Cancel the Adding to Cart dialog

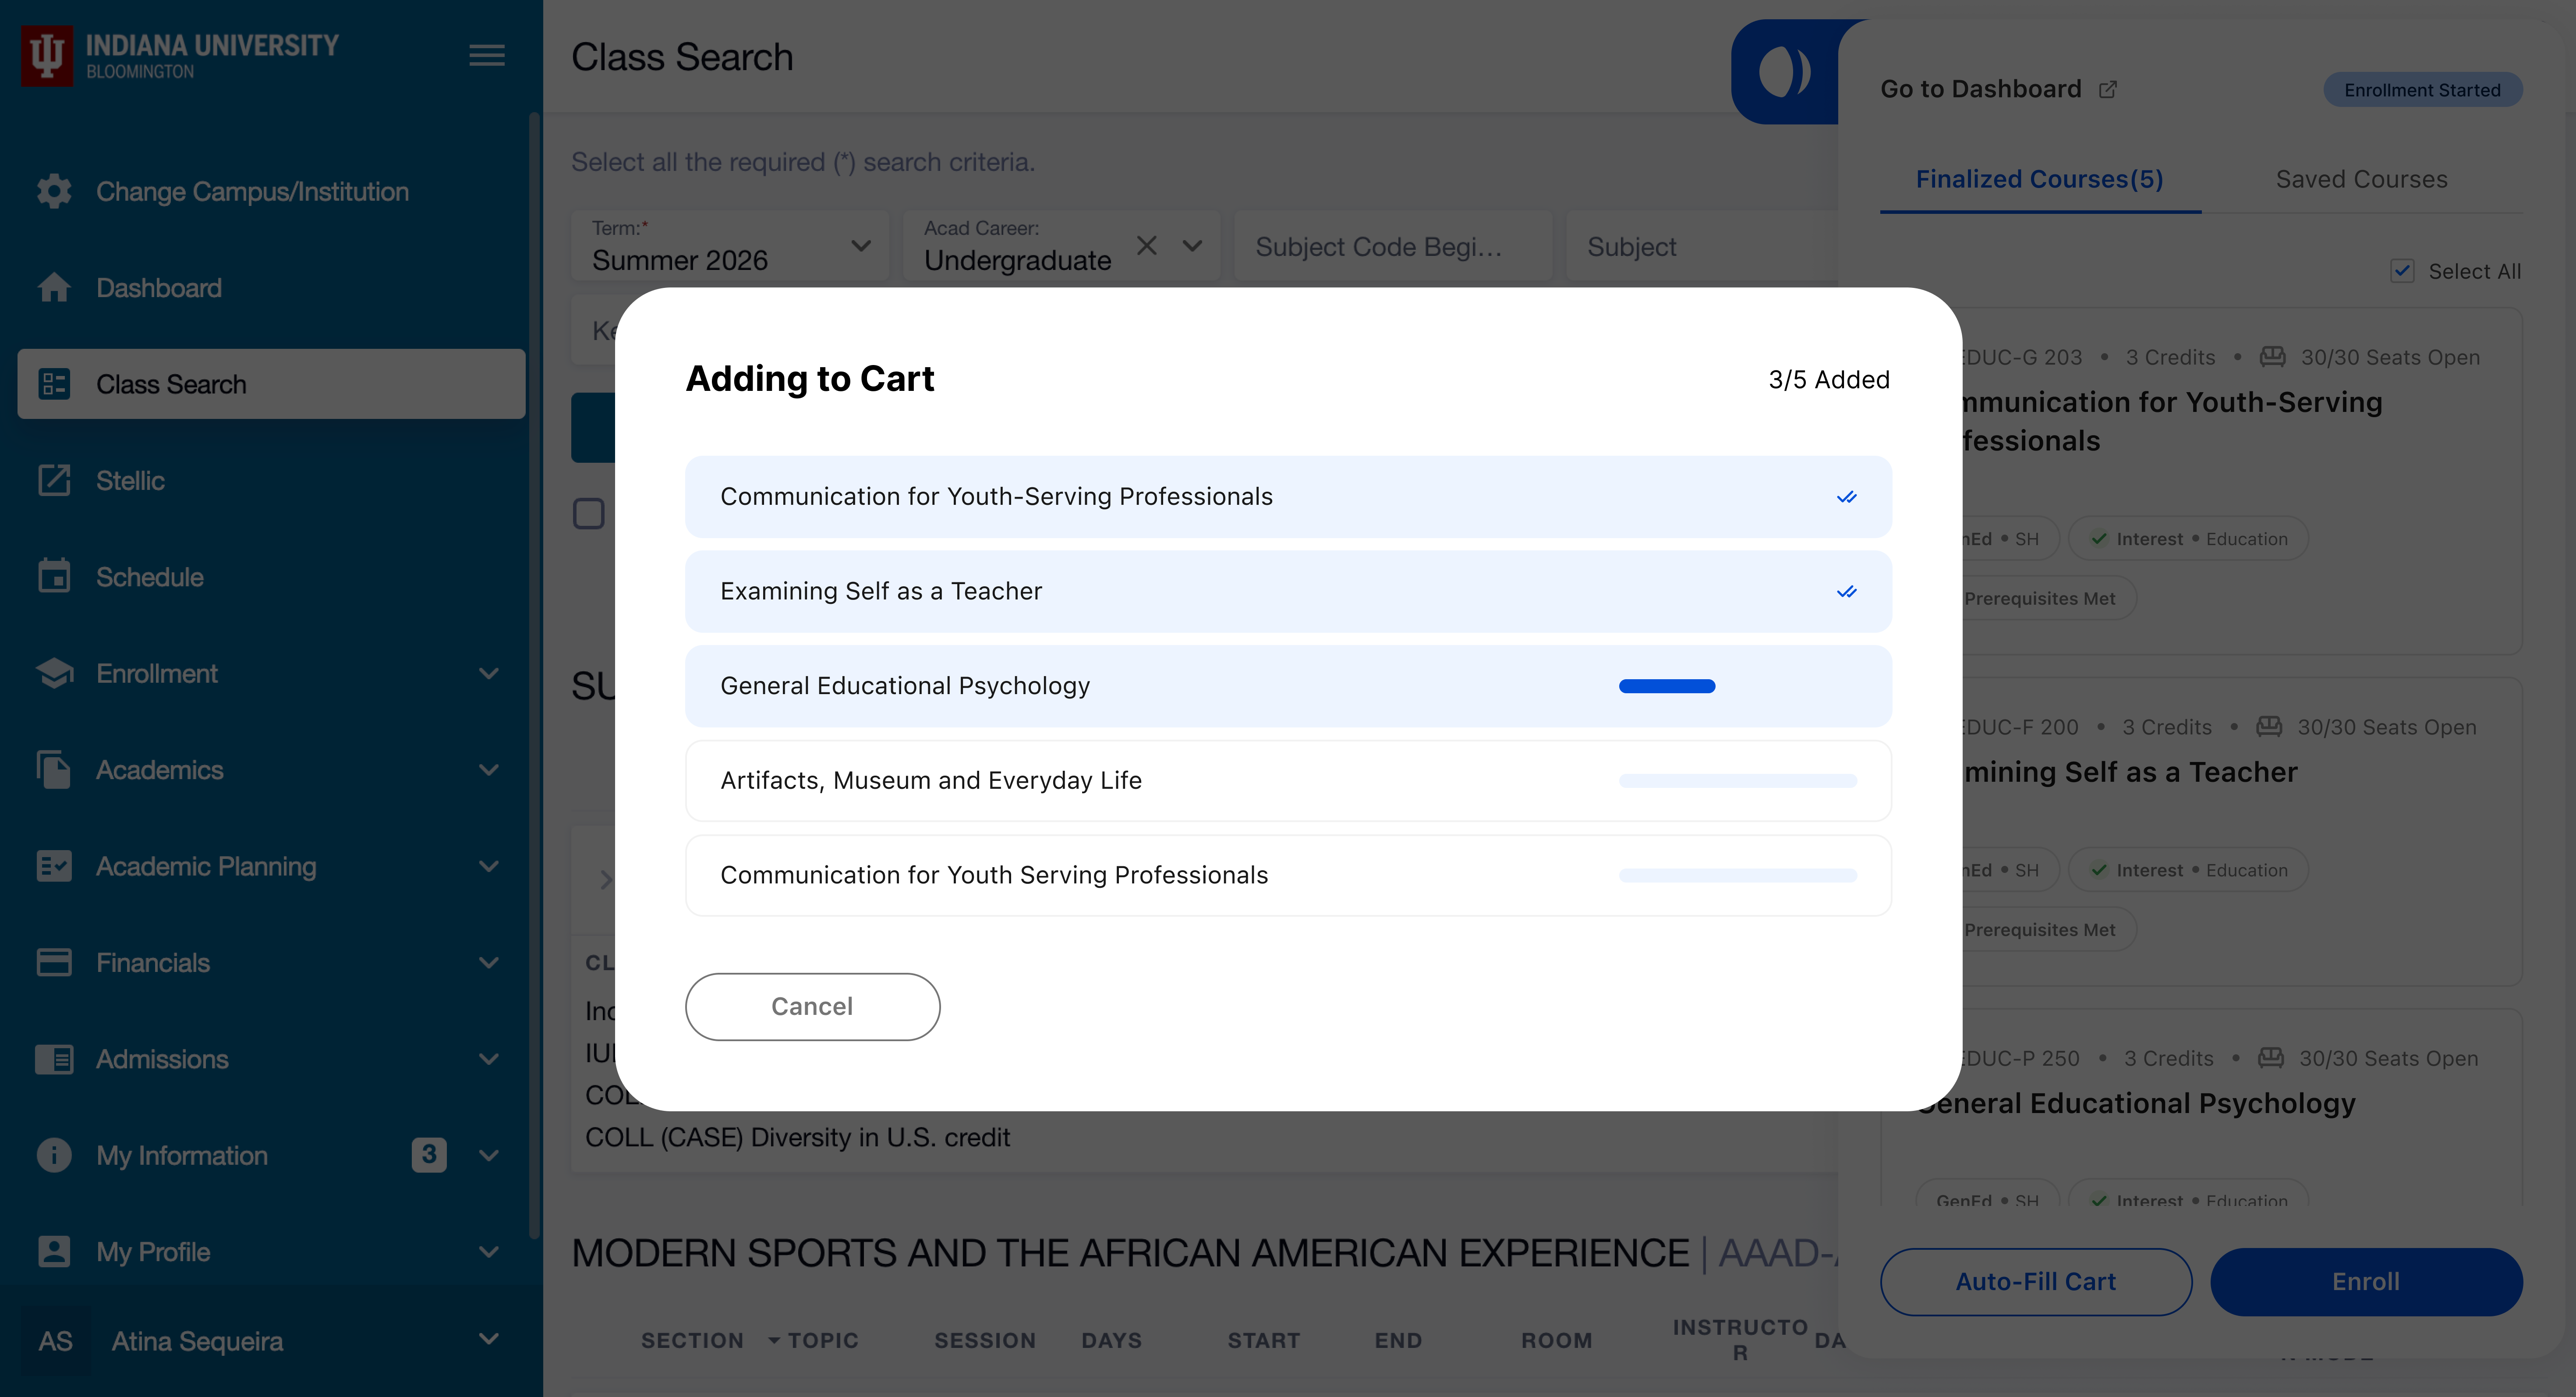[812, 1006]
